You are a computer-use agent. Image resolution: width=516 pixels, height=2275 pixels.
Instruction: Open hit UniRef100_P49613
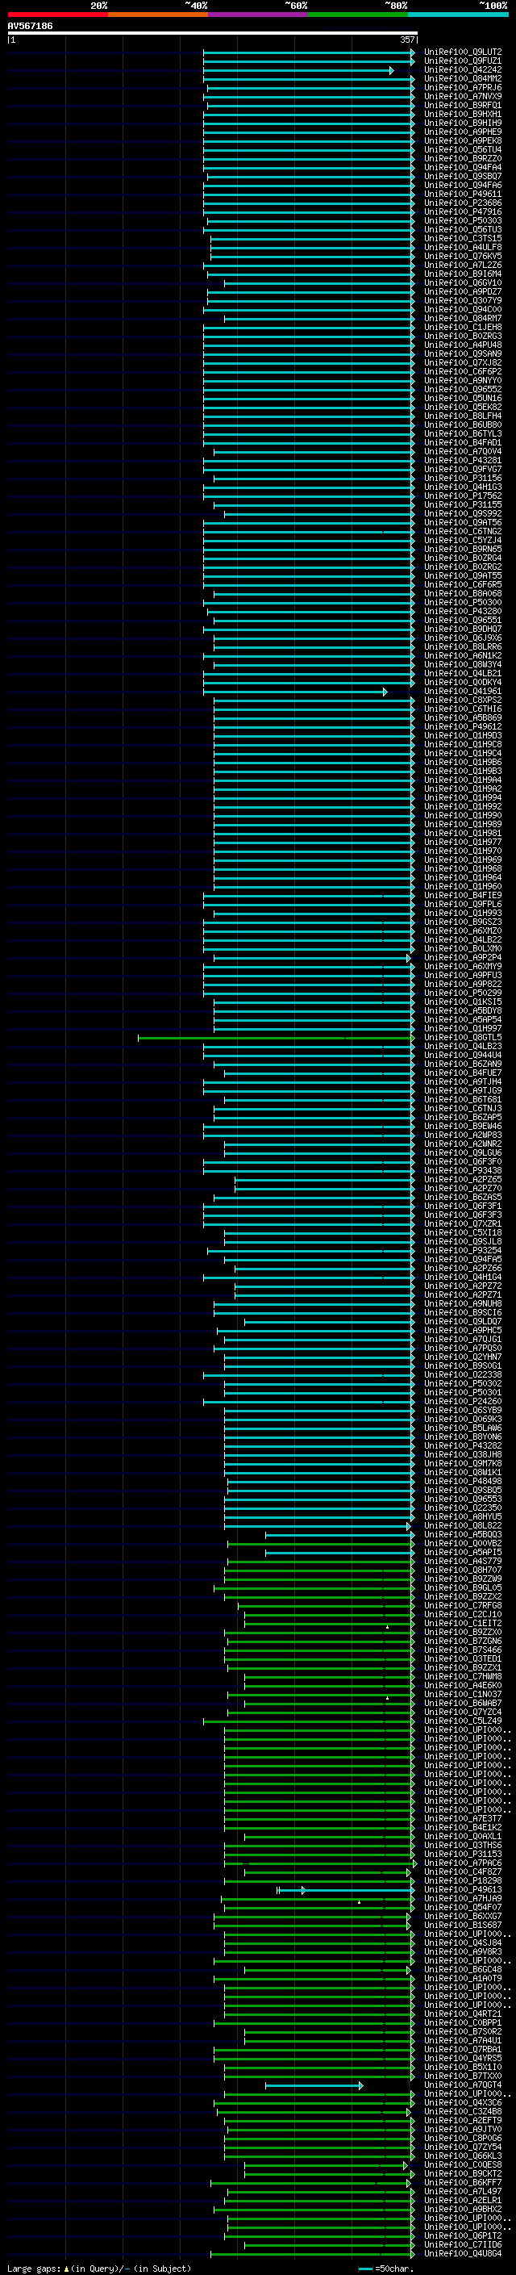click(x=463, y=1890)
